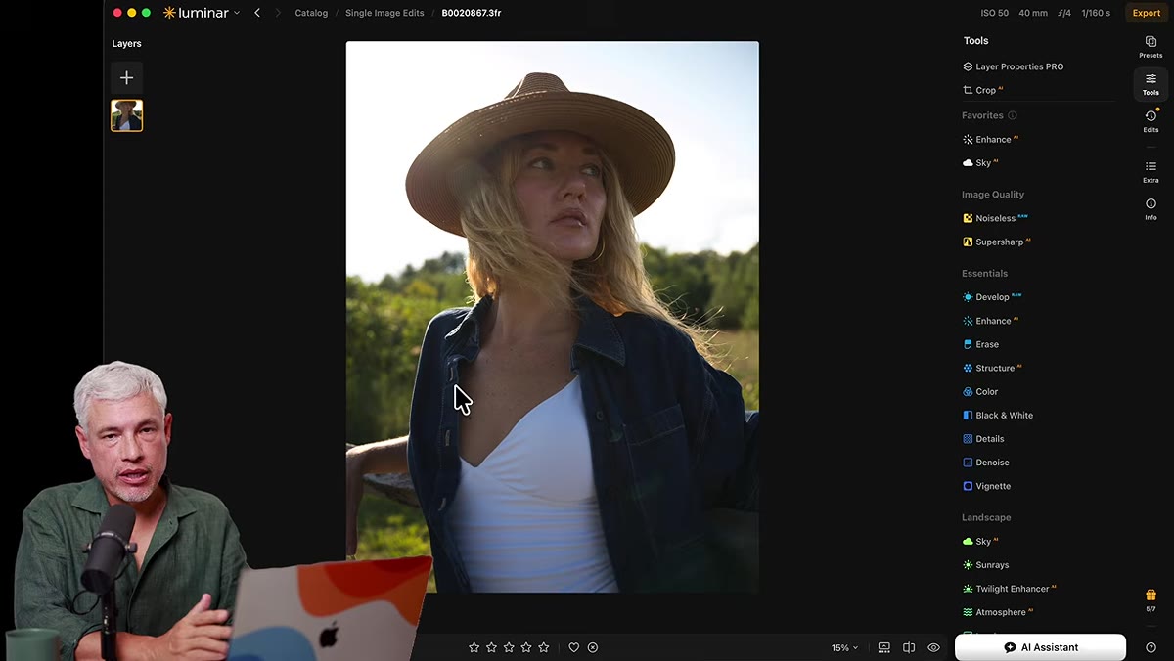Set rating to three stars
This screenshot has height=661, width=1174.
509,647
